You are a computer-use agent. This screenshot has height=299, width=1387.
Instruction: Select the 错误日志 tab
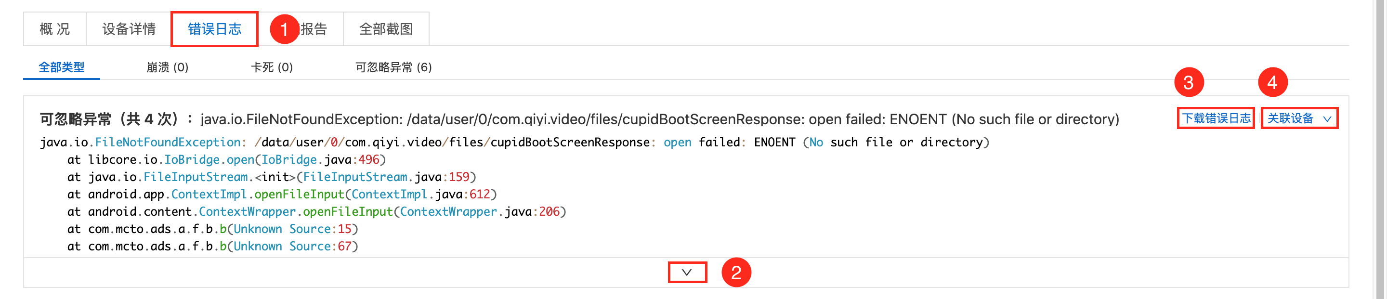click(x=214, y=29)
